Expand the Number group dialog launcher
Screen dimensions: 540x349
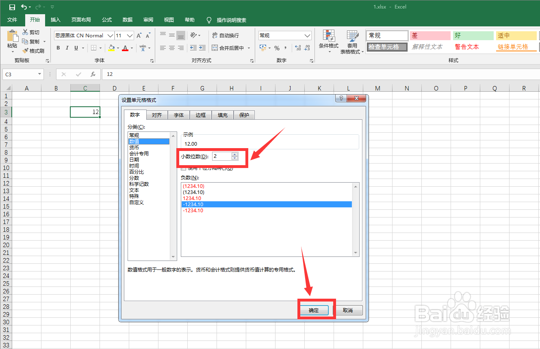(312, 60)
